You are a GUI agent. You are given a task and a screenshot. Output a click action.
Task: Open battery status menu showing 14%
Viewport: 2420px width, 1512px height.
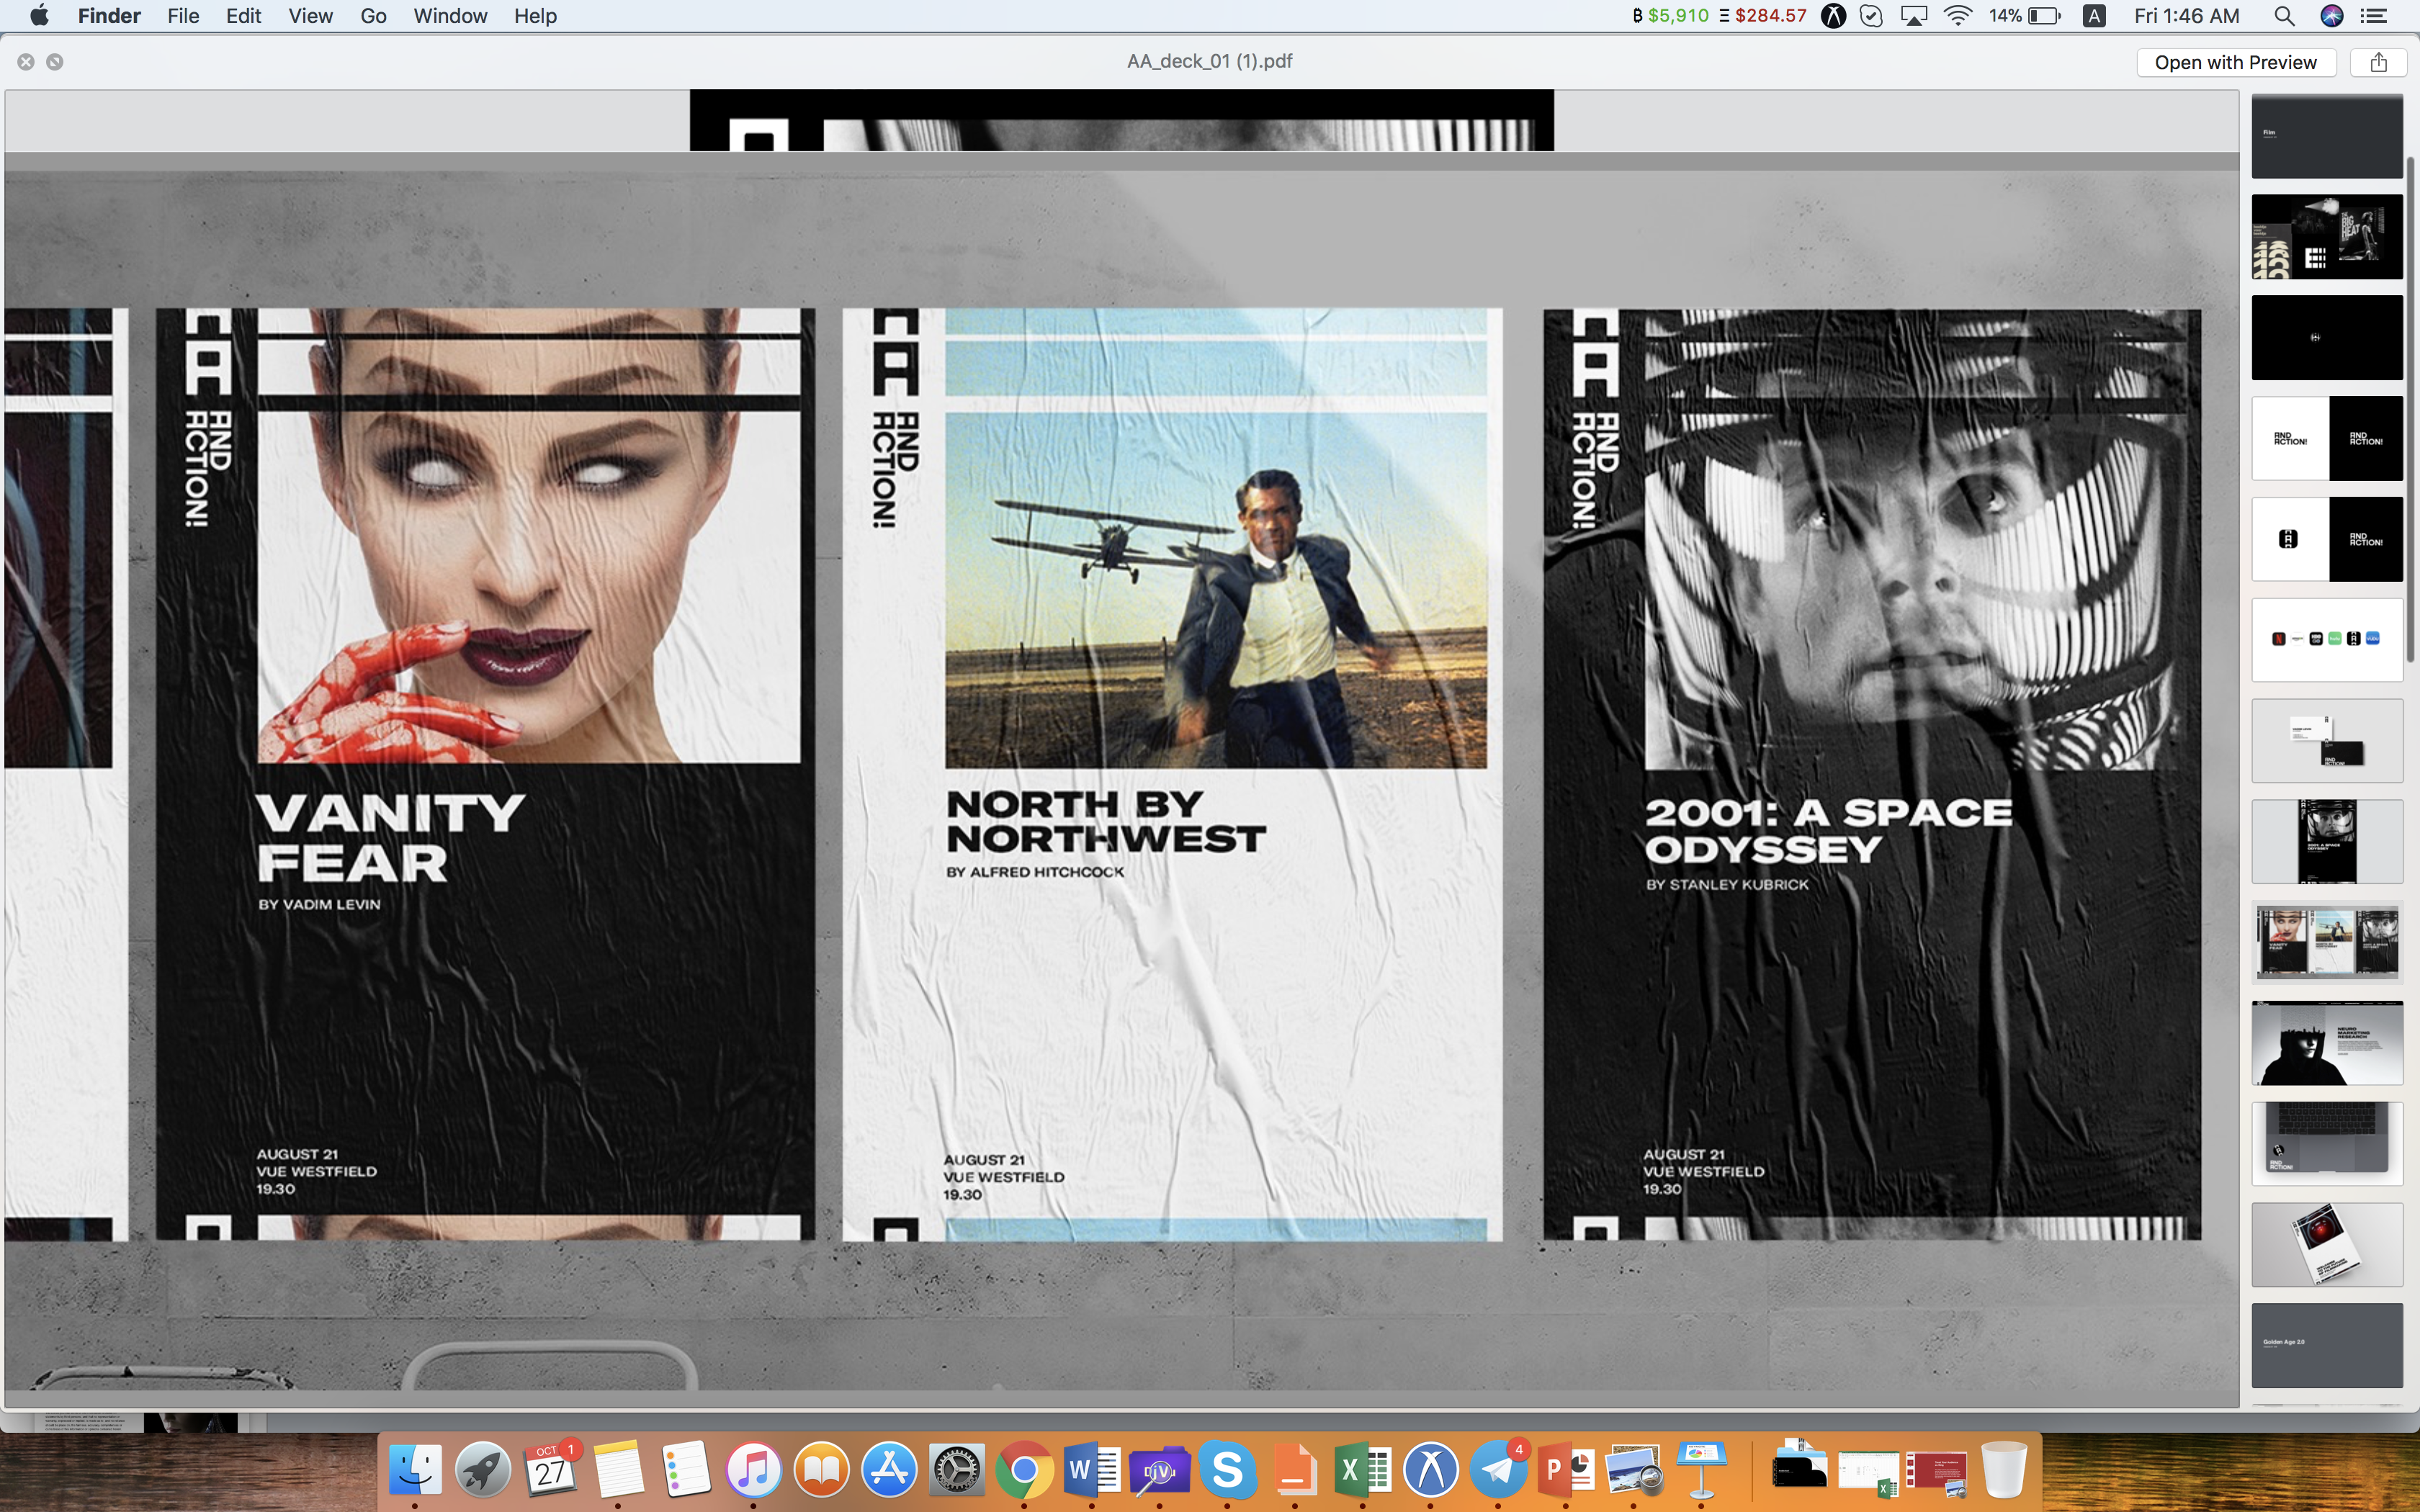click(2025, 16)
